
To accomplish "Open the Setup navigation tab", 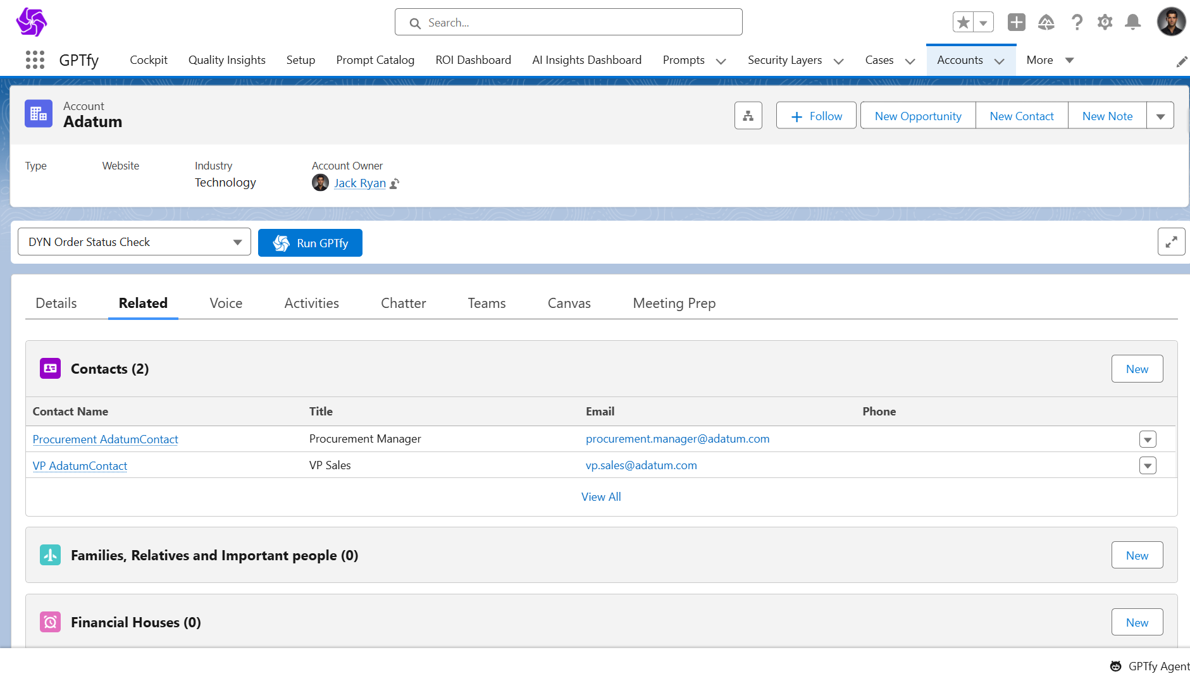I will (x=301, y=60).
